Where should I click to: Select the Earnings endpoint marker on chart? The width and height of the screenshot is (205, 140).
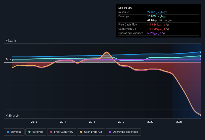click(201, 56)
